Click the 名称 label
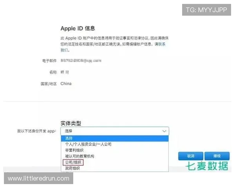This screenshot has height=188, width=235. point(53,72)
